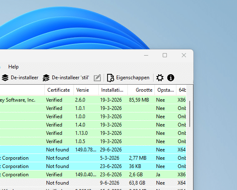Select the row with version 1.13.0
Image resolution: width=237 pixels, height=190 pixels.
(x=93, y=133)
